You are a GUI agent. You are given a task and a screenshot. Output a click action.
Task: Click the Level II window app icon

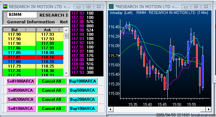(5, 6)
